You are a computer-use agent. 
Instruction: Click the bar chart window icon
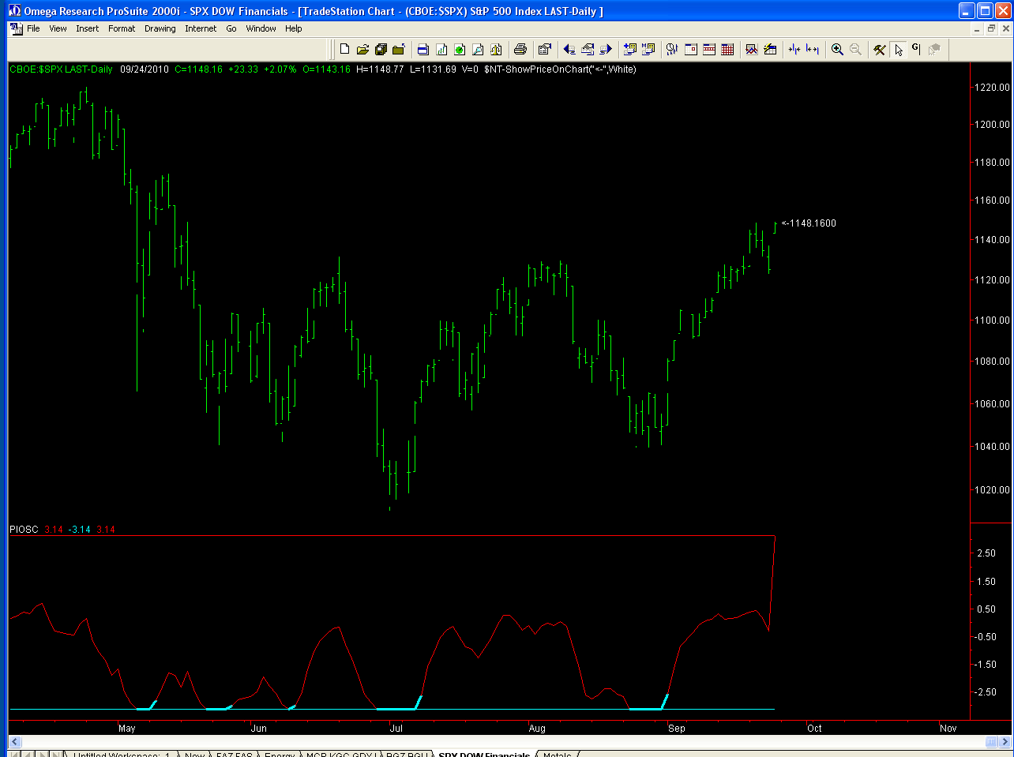coord(441,49)
